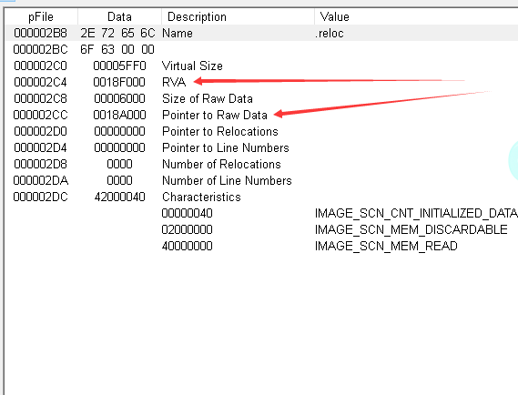Select the Size of Raw Data row
This screenshot has width=518, height=395.
(261, 98)
